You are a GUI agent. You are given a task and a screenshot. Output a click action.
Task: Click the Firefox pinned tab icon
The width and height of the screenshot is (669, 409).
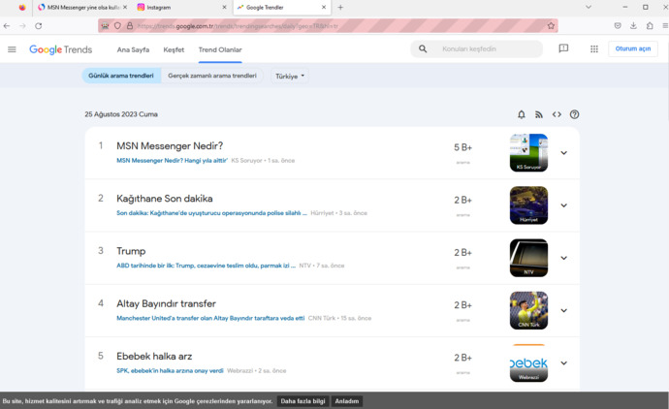(22, 7)
